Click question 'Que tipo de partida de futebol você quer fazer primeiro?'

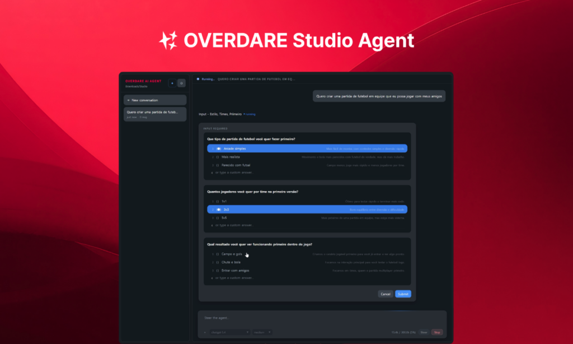(x=251, y=139)
